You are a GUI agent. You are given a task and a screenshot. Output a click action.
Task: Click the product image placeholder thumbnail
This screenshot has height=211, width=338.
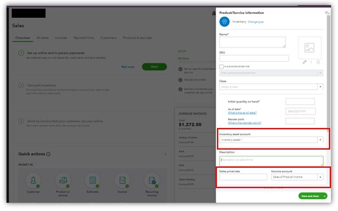coord(309,48)
